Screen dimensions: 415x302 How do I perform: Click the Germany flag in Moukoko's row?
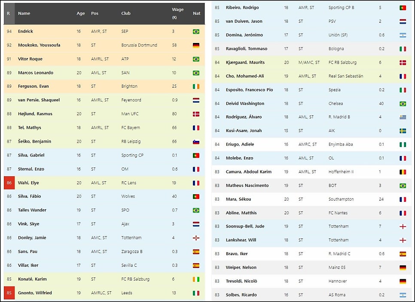(196, 45)
